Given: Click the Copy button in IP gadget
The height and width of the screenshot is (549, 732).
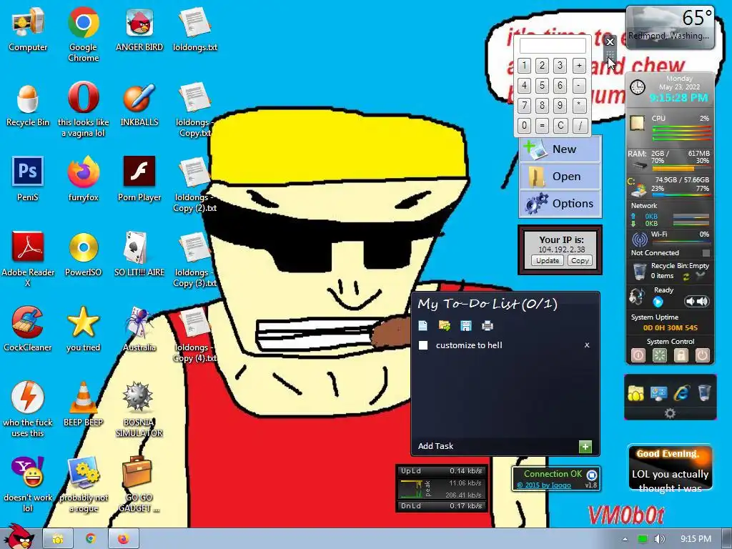Looking at the screenshot, I should 580,260.
